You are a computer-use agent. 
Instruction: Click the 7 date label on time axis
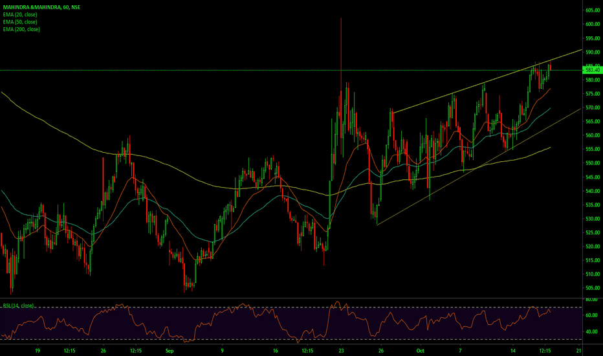pyautogui.click(x=460, y=351)
